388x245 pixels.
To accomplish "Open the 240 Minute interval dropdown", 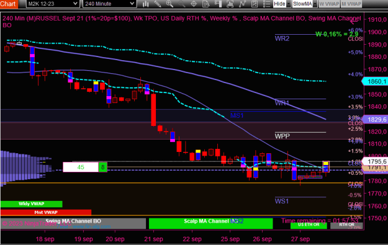I will 110,4.
